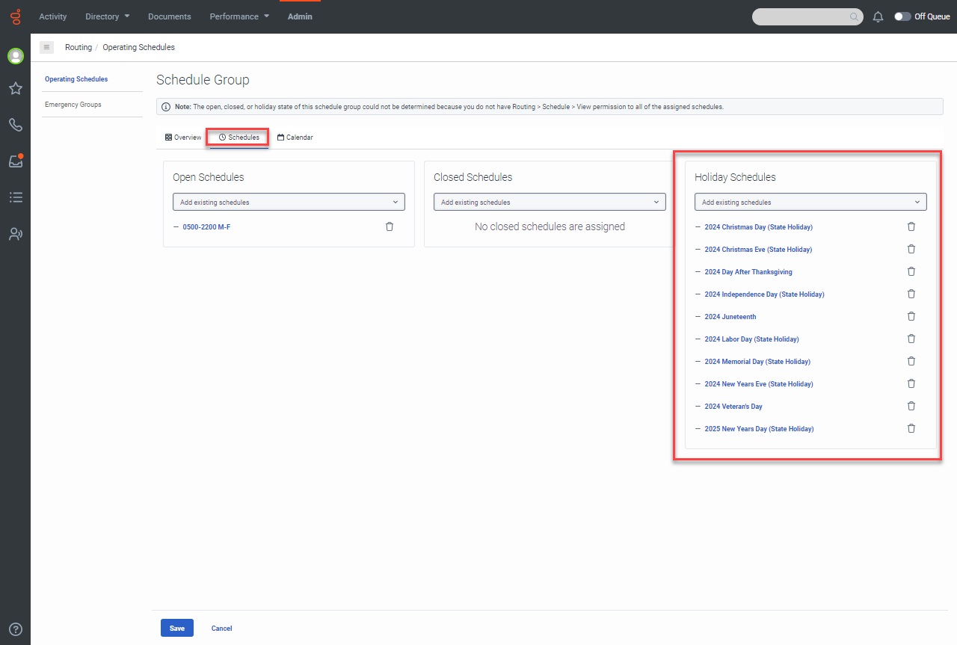Expand Closed Schedules add existing dropdown
The width and height of the screenshot is (957, 645).
coord(550,202)
